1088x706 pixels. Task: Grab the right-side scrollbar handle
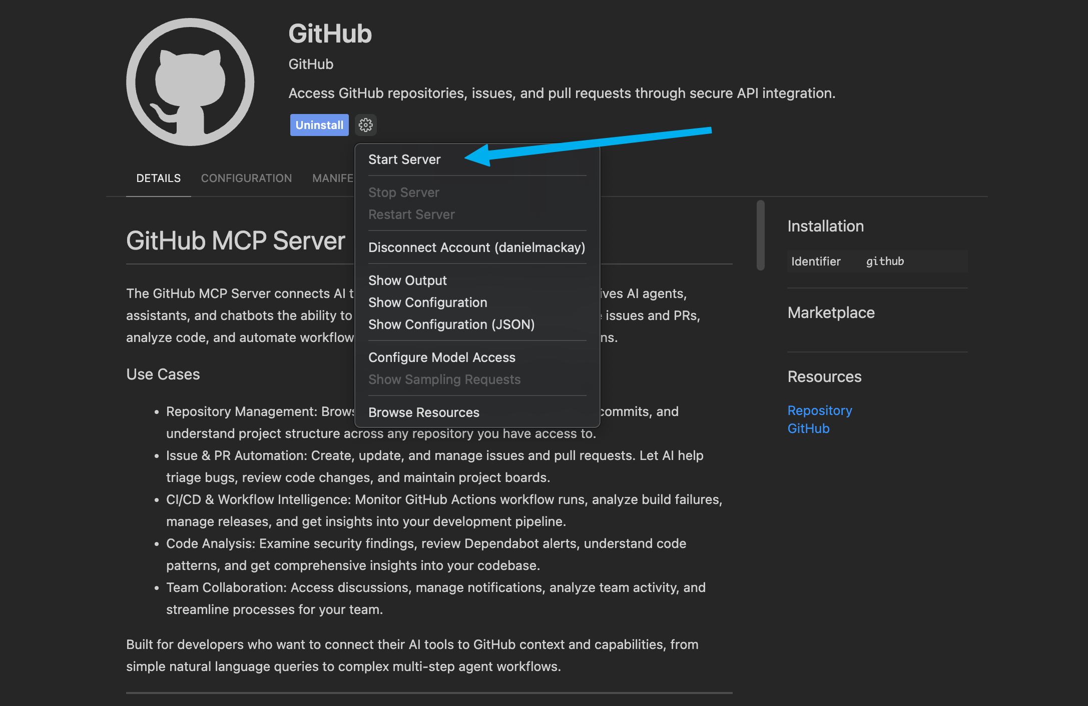[x=760, y=235]
